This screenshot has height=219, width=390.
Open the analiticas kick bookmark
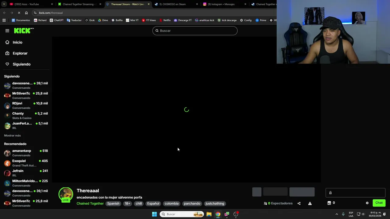click(204, 20)
